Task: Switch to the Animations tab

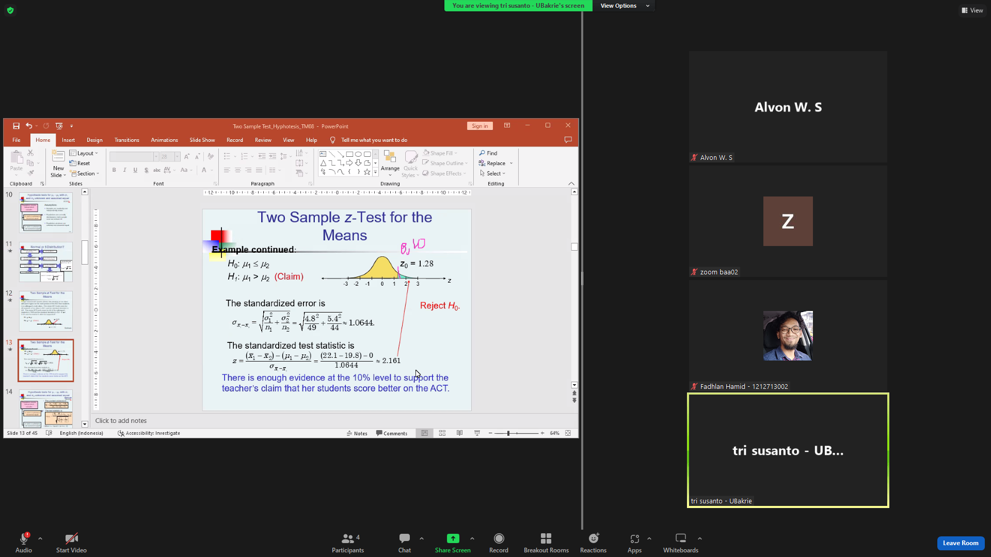Action: click(x=164, y=140)
